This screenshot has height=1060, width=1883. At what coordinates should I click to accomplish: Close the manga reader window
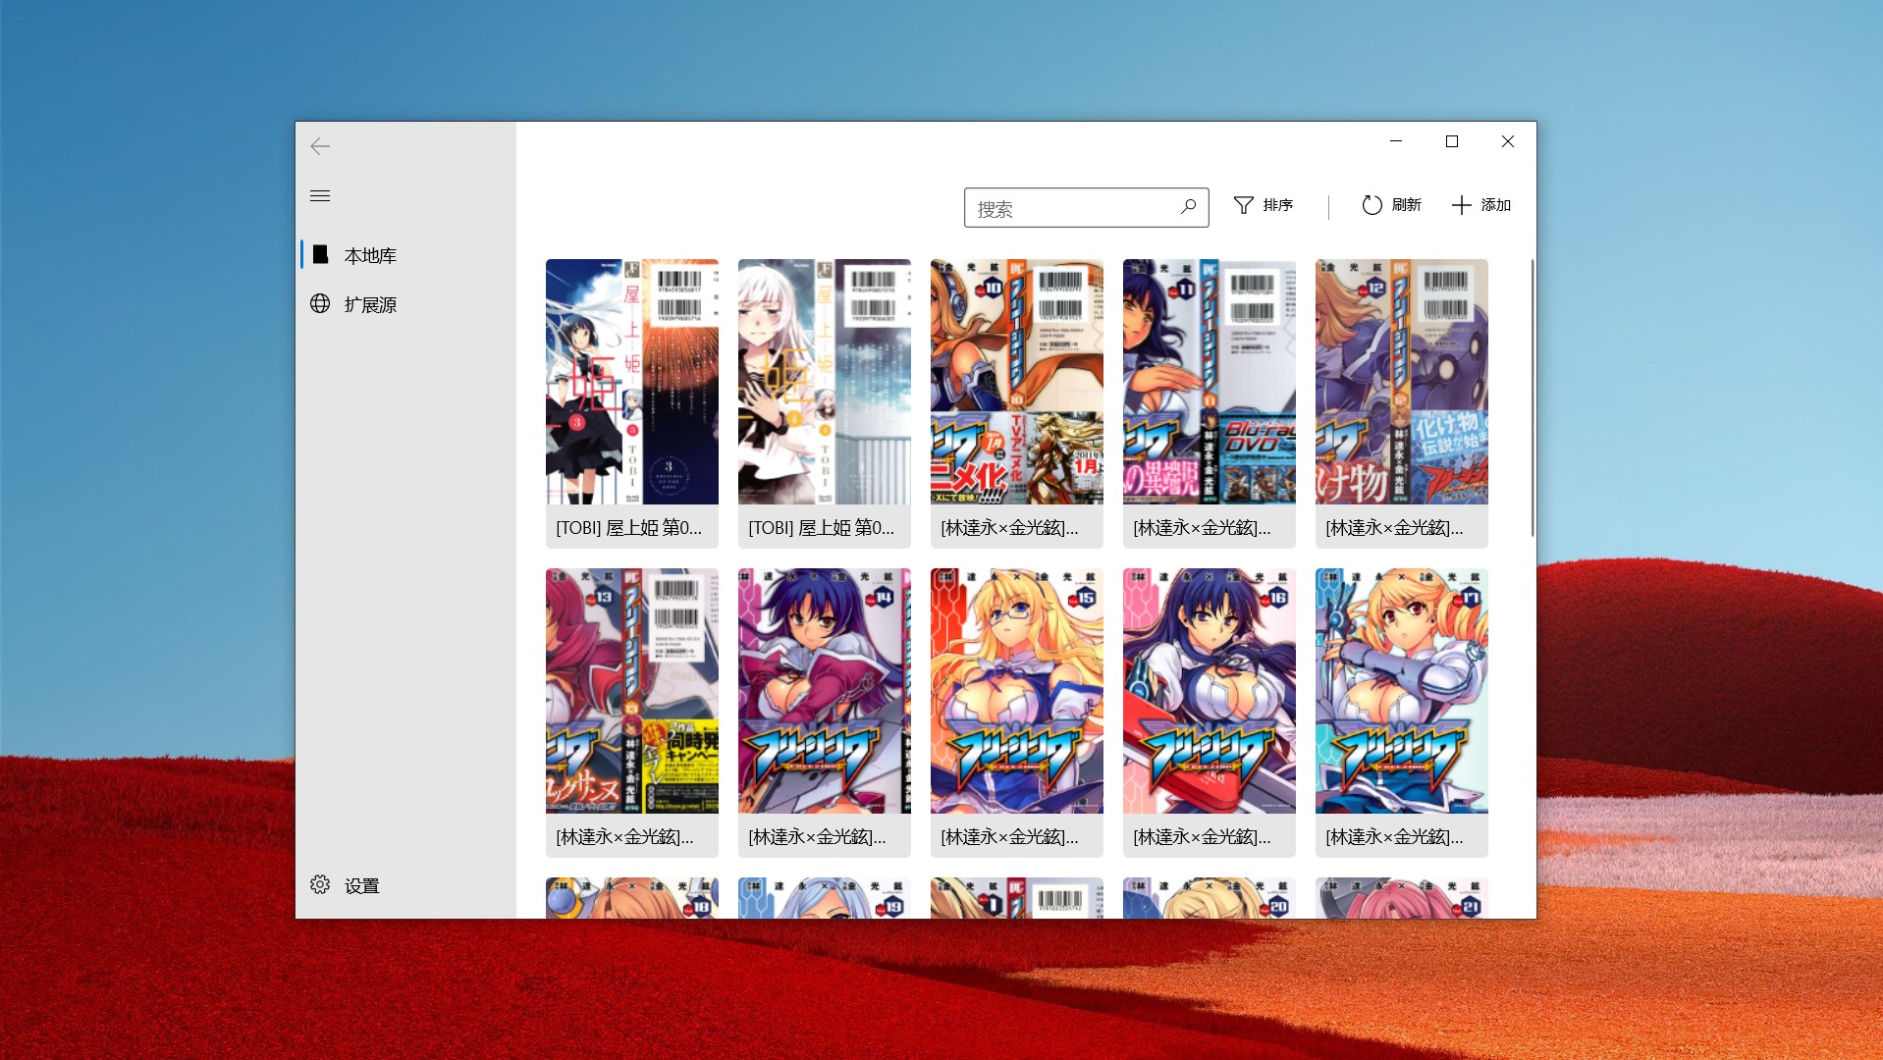[1508, 141]
